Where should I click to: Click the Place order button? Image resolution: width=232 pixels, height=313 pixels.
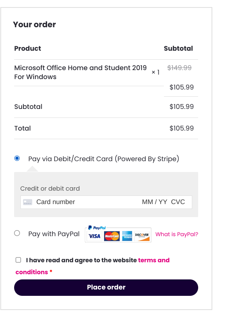106,287
